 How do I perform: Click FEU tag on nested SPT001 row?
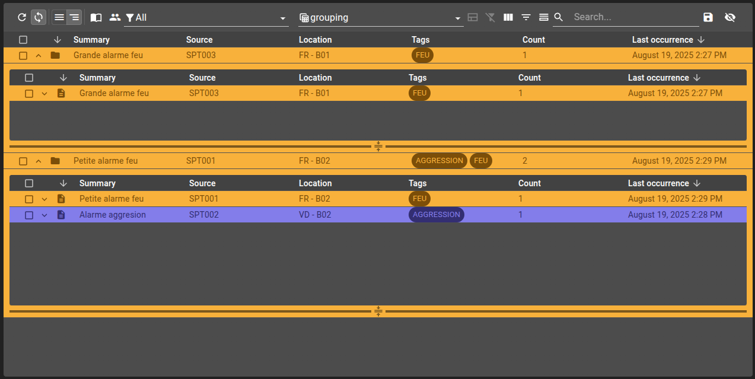419,199
